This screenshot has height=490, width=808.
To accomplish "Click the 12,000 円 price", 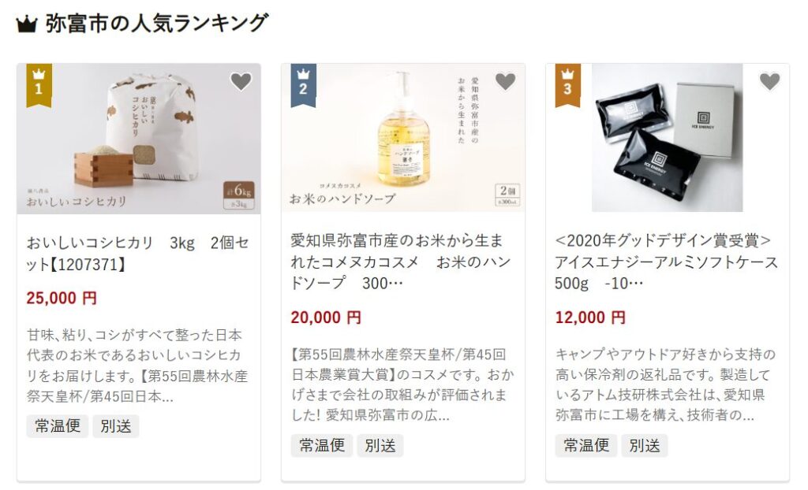I will click(x=590, y=317).
